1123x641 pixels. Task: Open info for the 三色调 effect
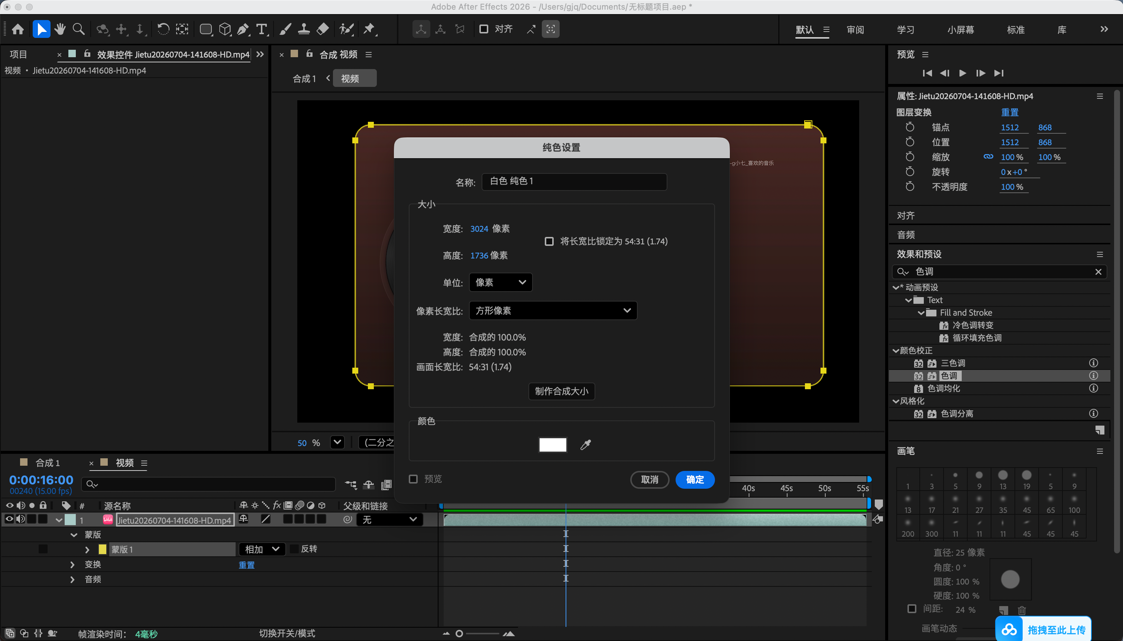[x=1093, y=363]
